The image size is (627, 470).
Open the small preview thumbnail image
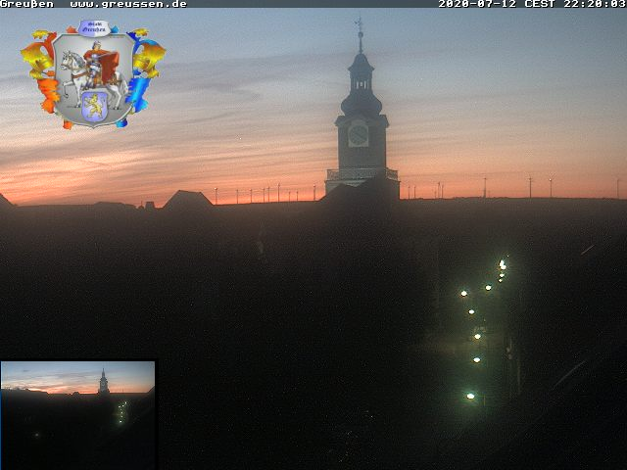pos(77,415)
